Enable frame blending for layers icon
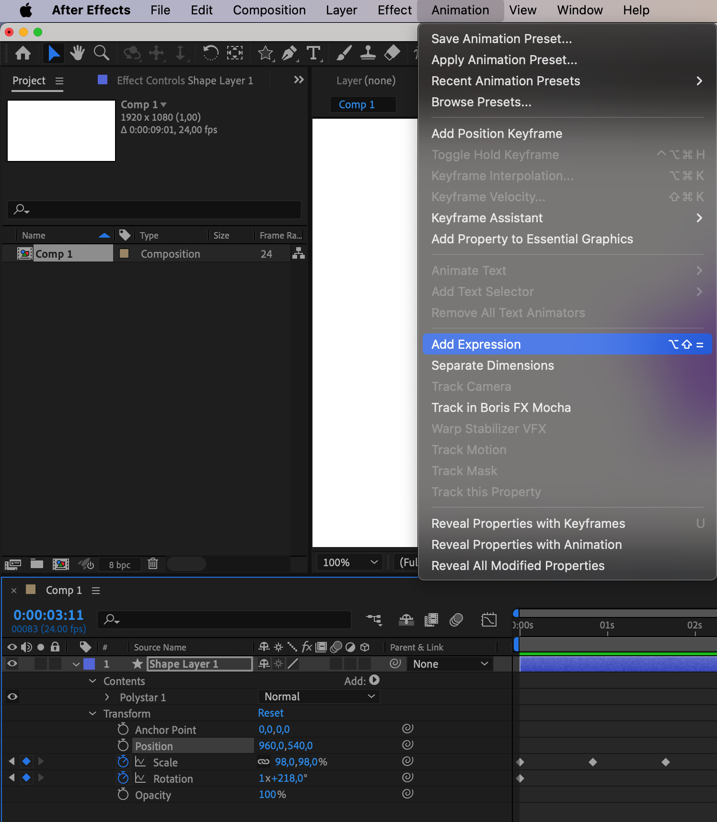This screenshot has width=717, height=822. 431,620
